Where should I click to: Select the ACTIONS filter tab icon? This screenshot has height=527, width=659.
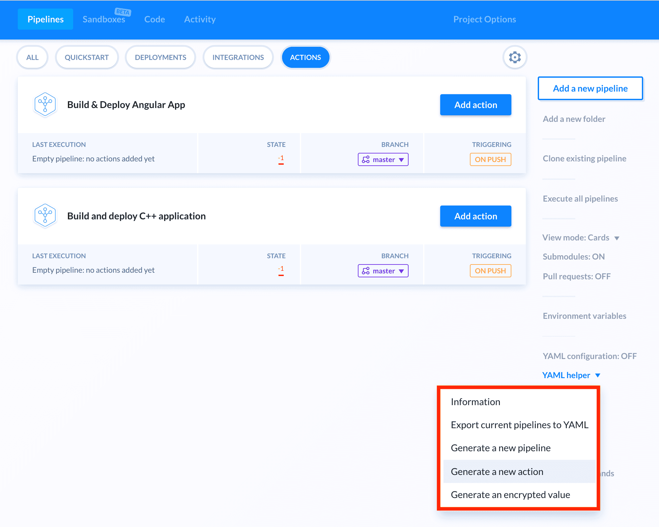[x=305, y=57]
